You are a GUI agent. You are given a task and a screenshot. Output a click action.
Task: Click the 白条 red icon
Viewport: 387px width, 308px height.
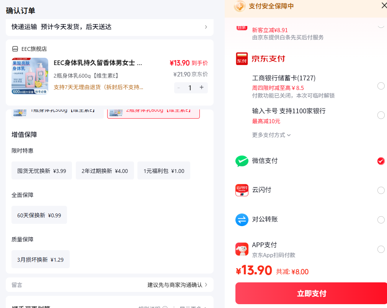coord(242,28)
